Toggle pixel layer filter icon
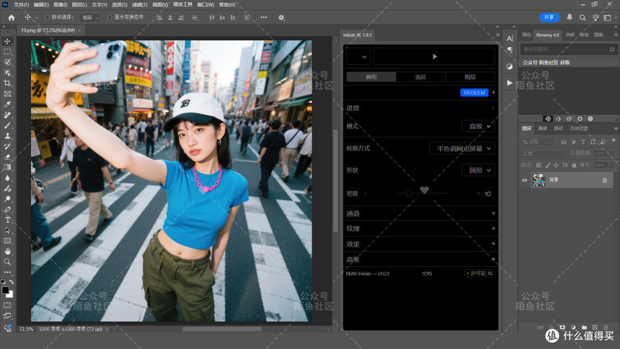Image resolution: width=620 pixels, height=349 pixels. (564, 142)
